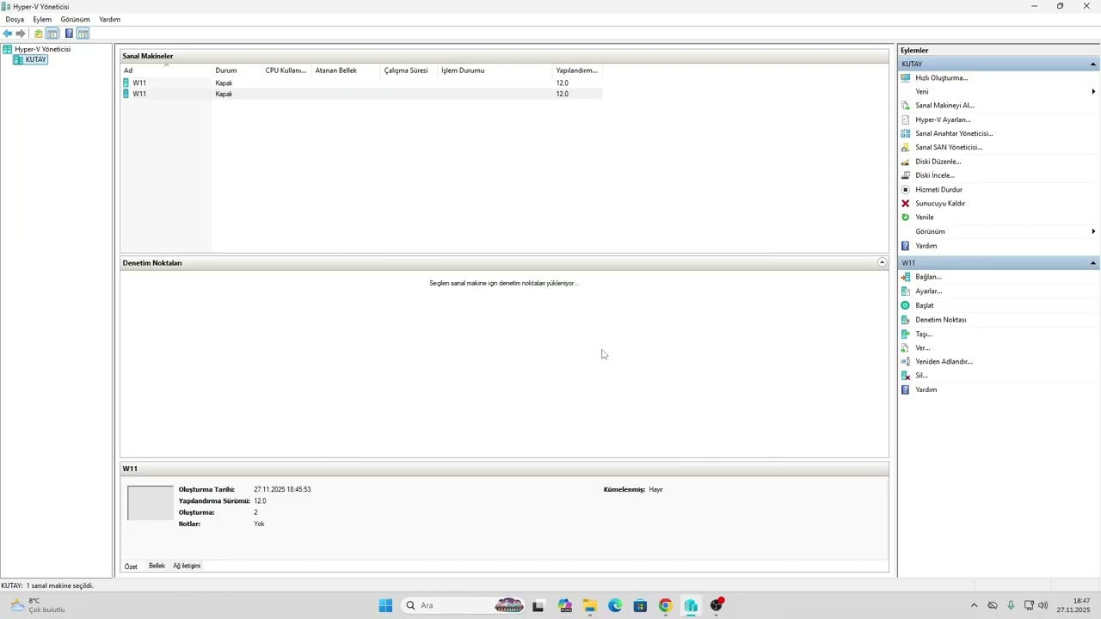Viewport: 1101px width, 619px height.
Task: Switch to the Bellek tab
Action: point(157,566)
